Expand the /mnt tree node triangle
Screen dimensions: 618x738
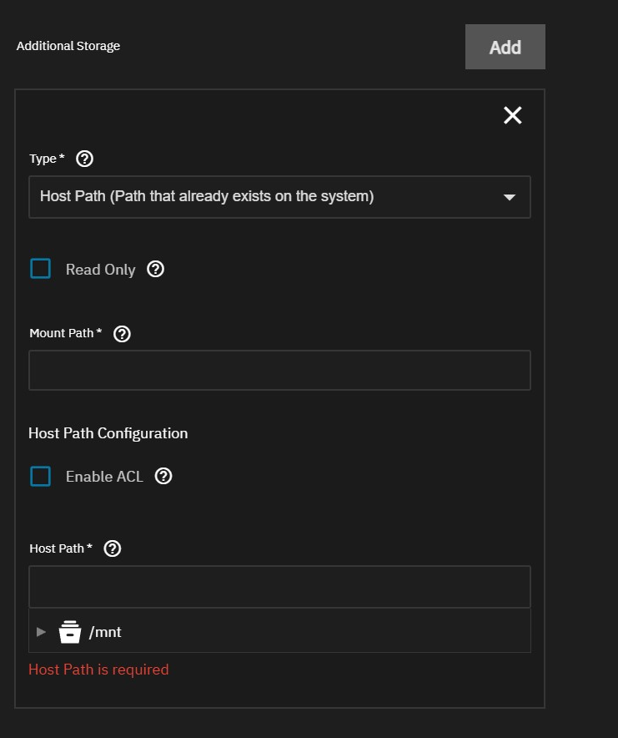pos(41,632)
